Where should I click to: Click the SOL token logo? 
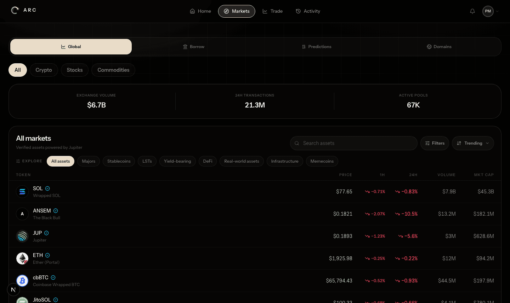pyautogui.click(x=22, y=192)
